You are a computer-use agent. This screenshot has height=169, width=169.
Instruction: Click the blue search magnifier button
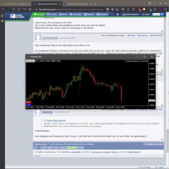[x=162, y=14]
